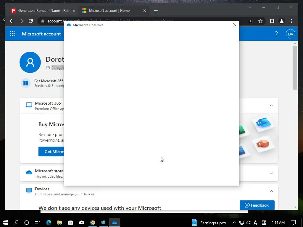Close the Generate a Random Name tab
The width and height of the screenshot is (303, 227).
click(x=74, y=11)
